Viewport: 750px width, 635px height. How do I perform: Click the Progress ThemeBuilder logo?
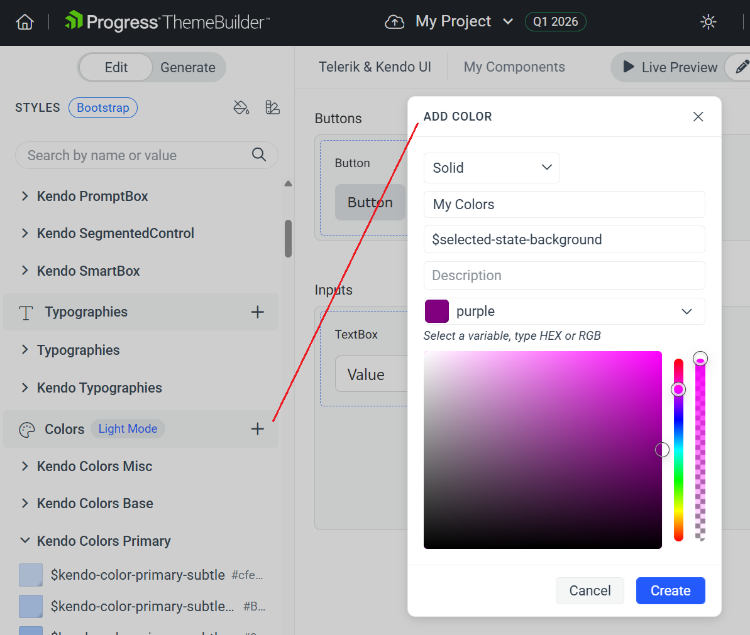pos(167,21)
